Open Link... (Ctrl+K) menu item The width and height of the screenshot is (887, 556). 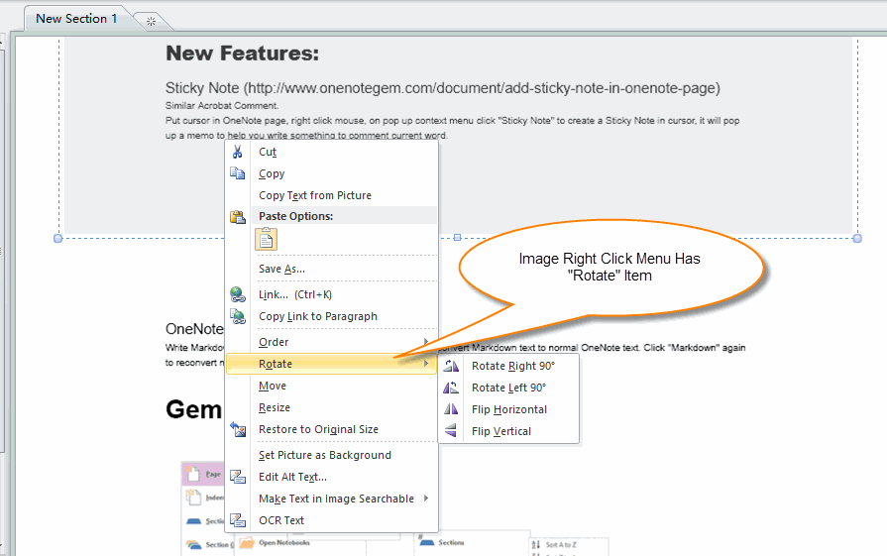click(332, 294)
